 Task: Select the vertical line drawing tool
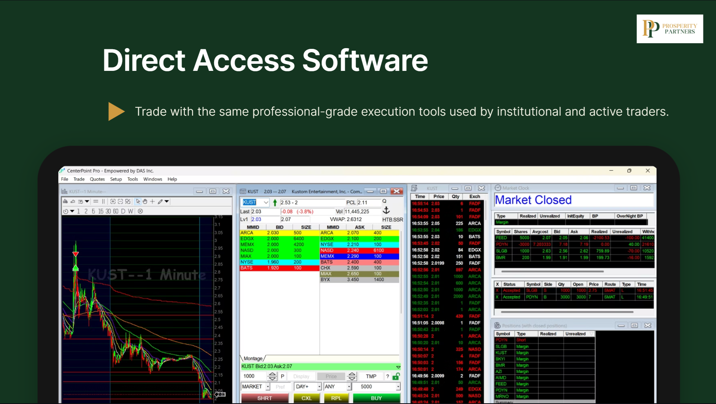(103, 201)
